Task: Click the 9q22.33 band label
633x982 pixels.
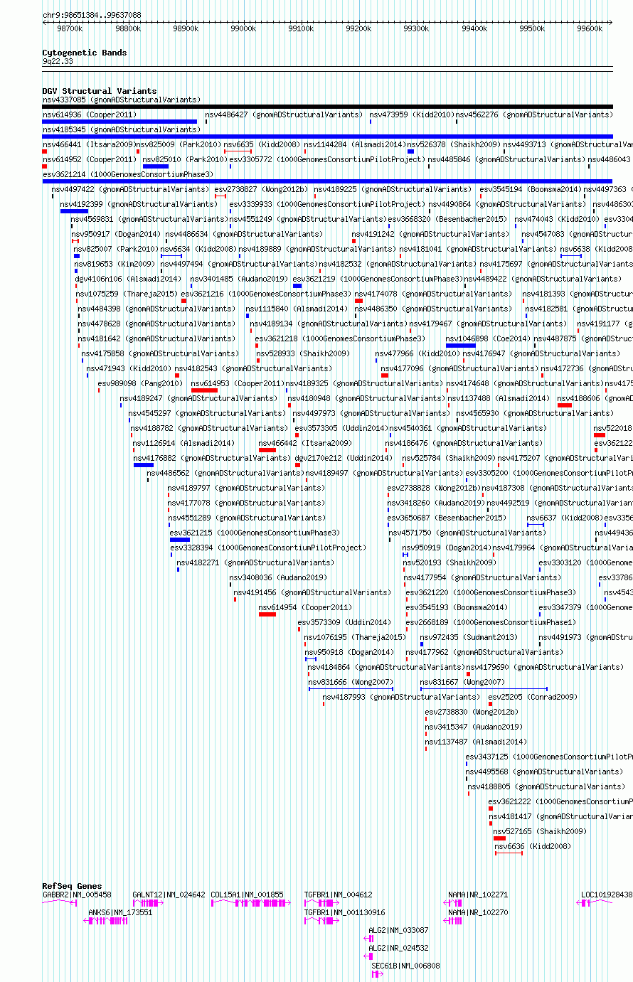Action: (x=58, y=61)
